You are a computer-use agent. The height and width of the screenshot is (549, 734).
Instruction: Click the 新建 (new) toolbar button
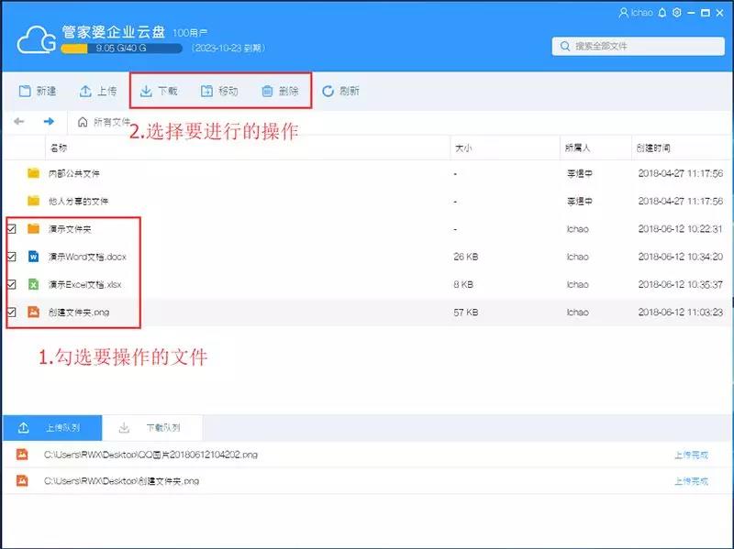click(38, 91)
